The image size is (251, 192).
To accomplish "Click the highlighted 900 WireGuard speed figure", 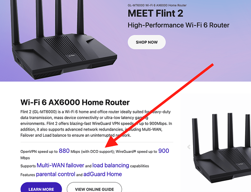I will click(x=163, y=151).
